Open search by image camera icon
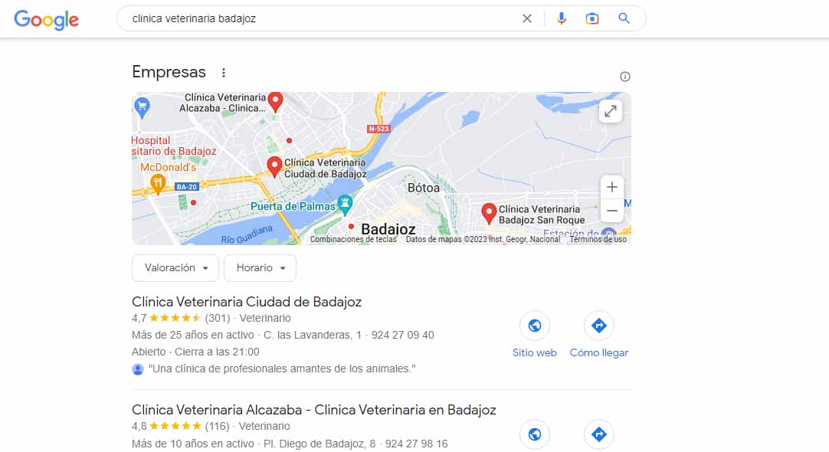The image size is (829, 452). (x=592, y=18)
